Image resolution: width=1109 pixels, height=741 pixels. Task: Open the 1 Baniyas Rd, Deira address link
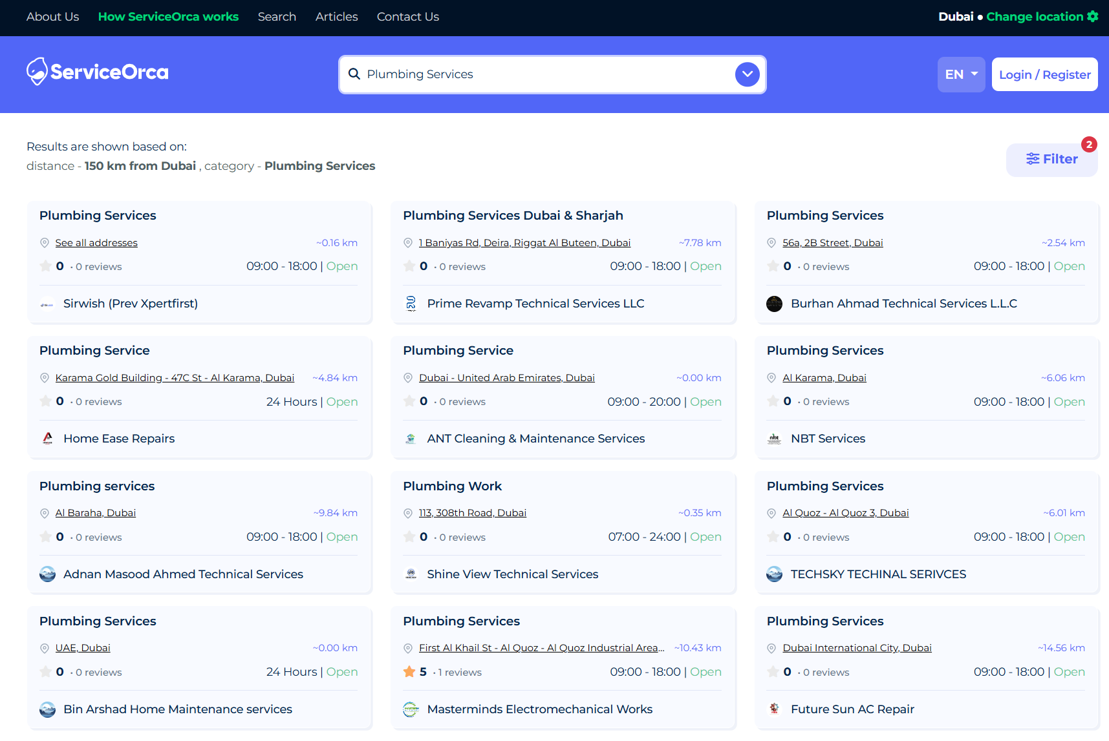[524, 242]
